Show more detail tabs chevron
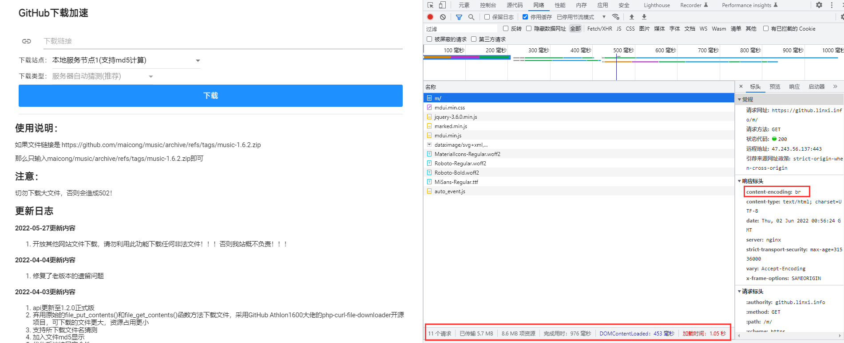The width and height of the screenshot is (844, 343). click(835, 86)
